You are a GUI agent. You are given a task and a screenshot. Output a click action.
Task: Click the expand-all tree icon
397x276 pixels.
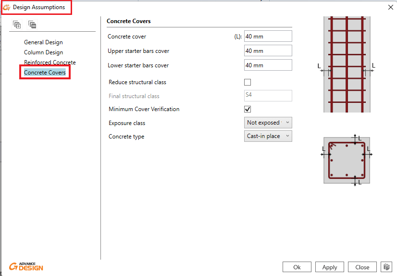pos(17,25)
